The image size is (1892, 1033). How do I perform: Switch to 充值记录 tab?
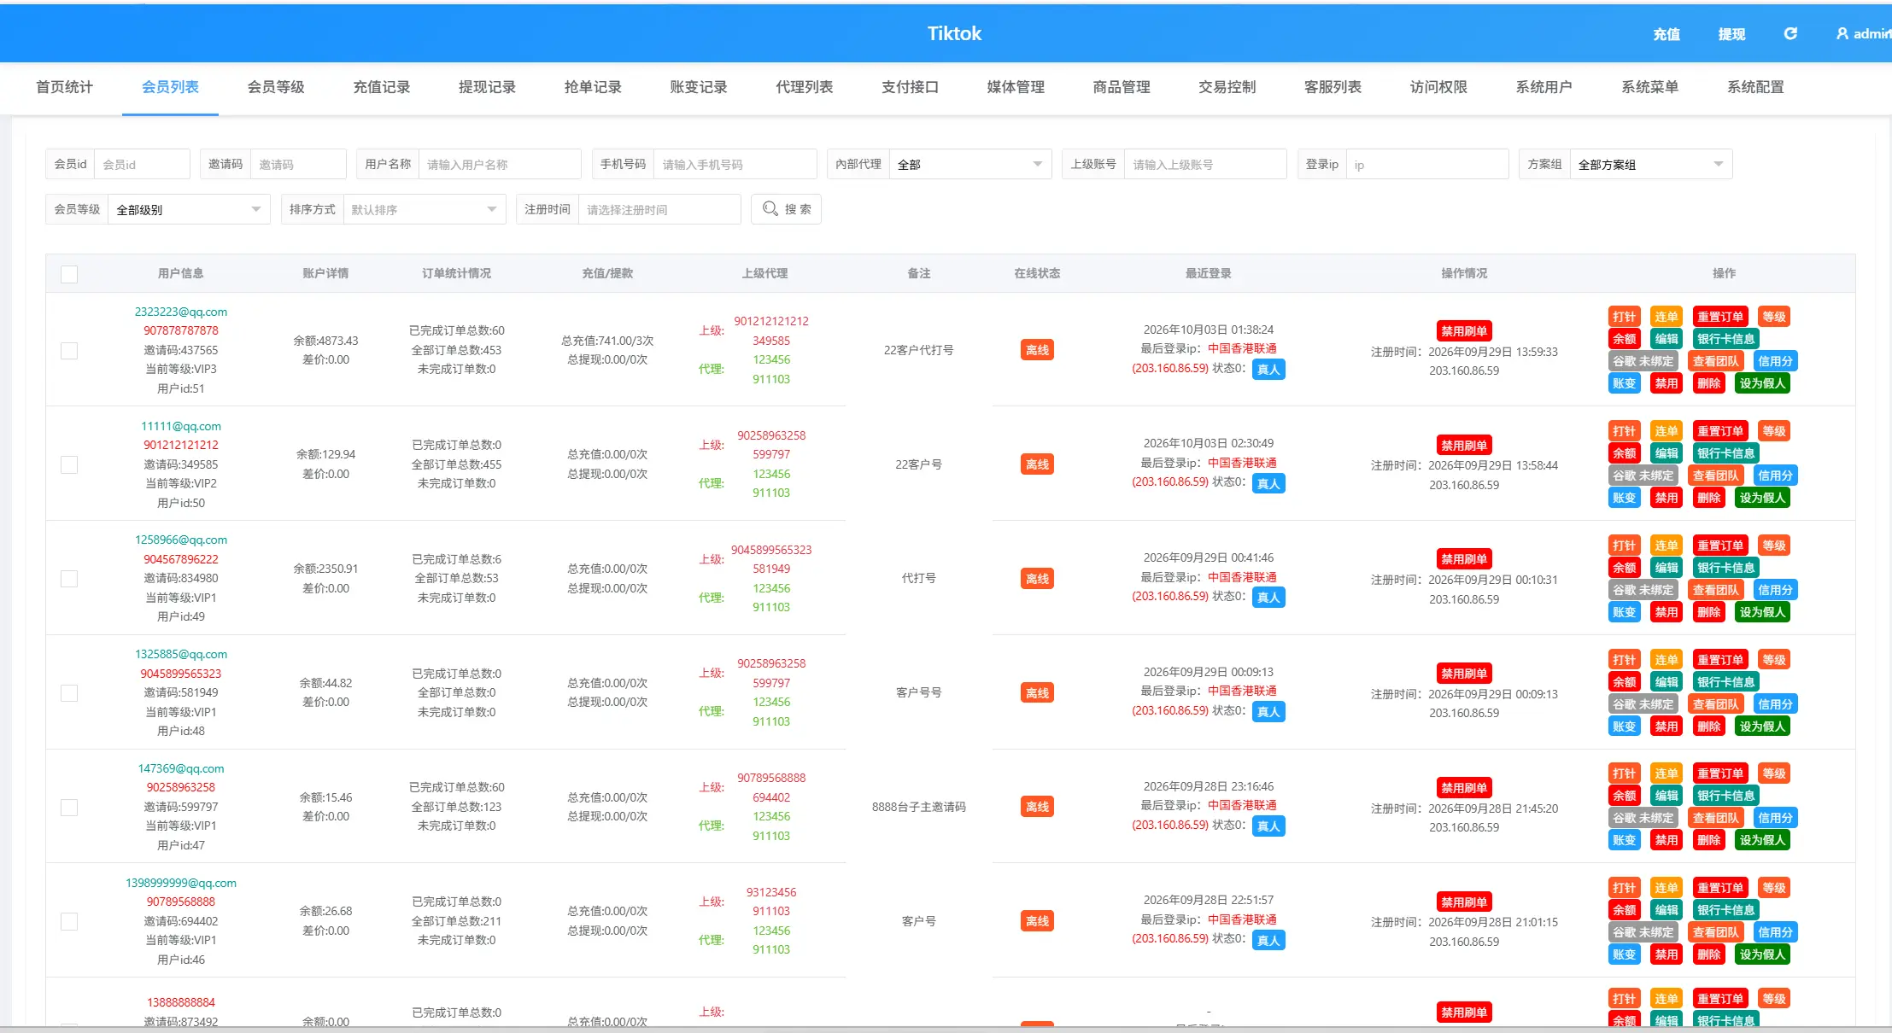click(x=382, y=87)
